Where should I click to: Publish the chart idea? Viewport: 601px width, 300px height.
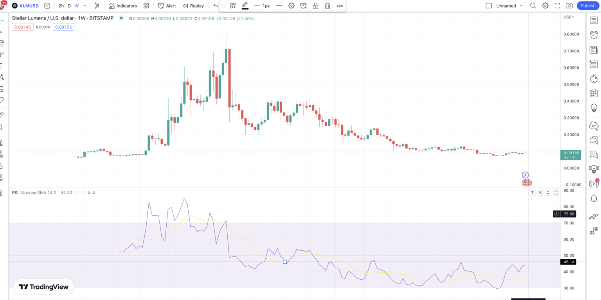pyautogui.click(x=588, y=6)
